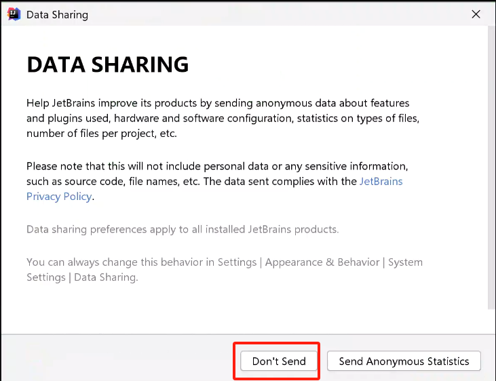Close the Data Sharing dialog
496x381 pixels.
(476, 14)
